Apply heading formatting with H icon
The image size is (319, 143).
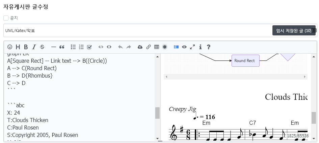[x=18, y=47]
